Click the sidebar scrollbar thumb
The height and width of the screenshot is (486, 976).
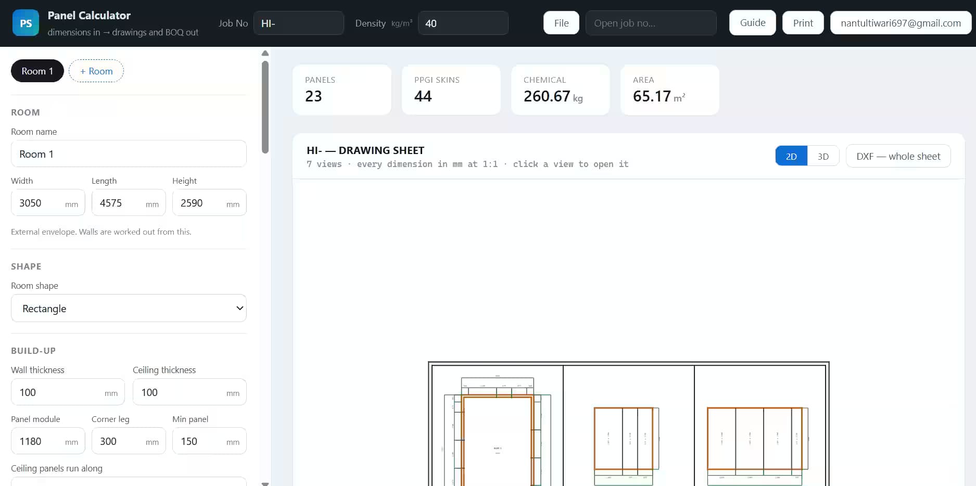pos(265,107)
